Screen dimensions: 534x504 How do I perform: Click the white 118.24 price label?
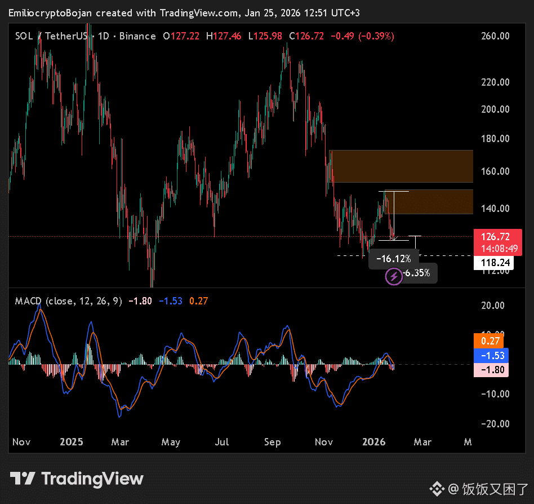(493, 263)
